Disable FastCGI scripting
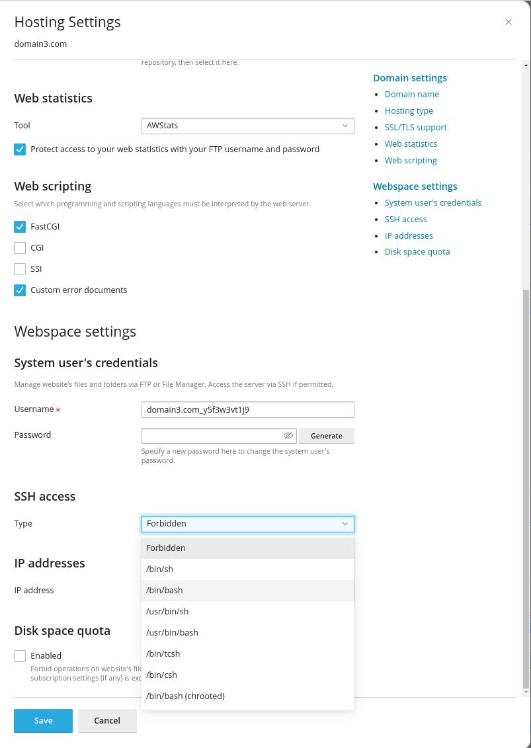The image size is (531, 748). coord(20,226)
